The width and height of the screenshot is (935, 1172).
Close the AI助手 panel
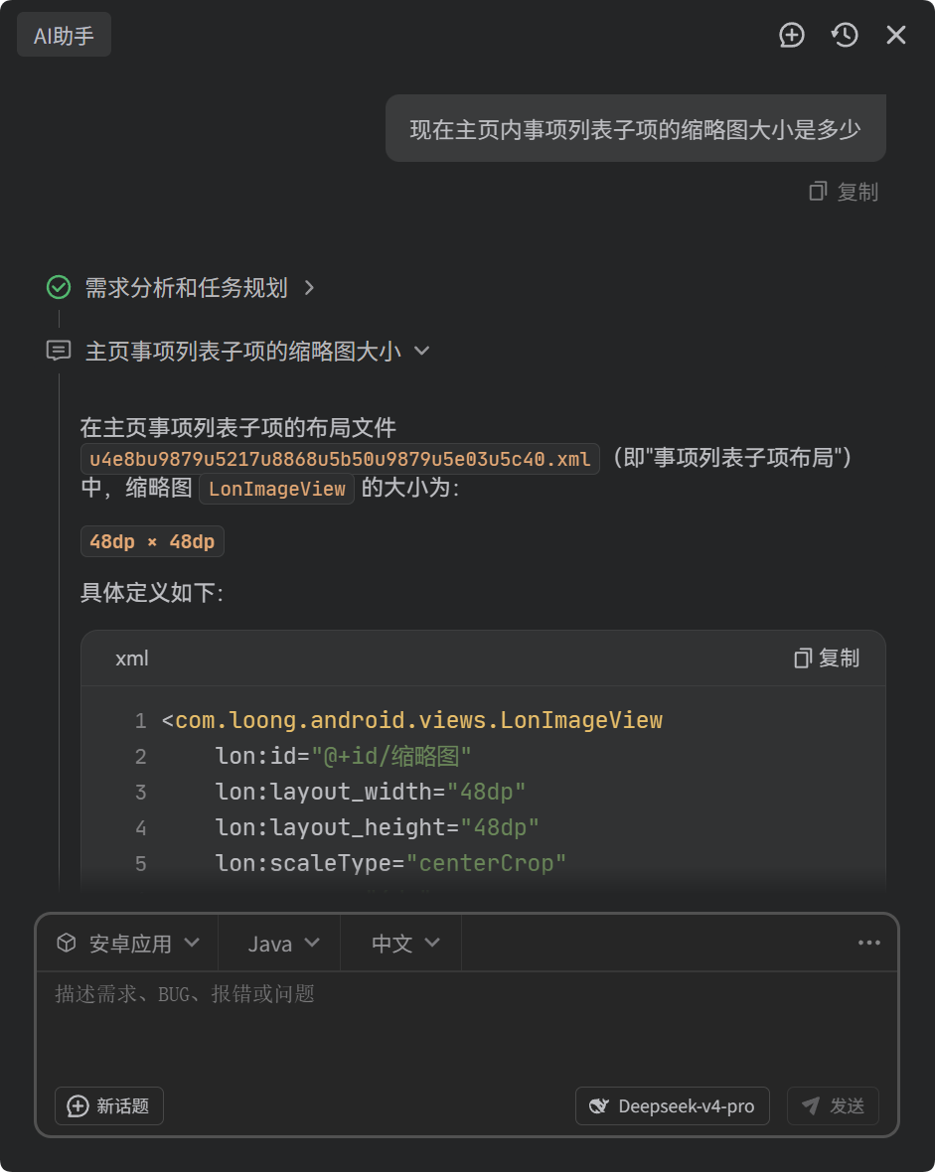pos(896,35)
